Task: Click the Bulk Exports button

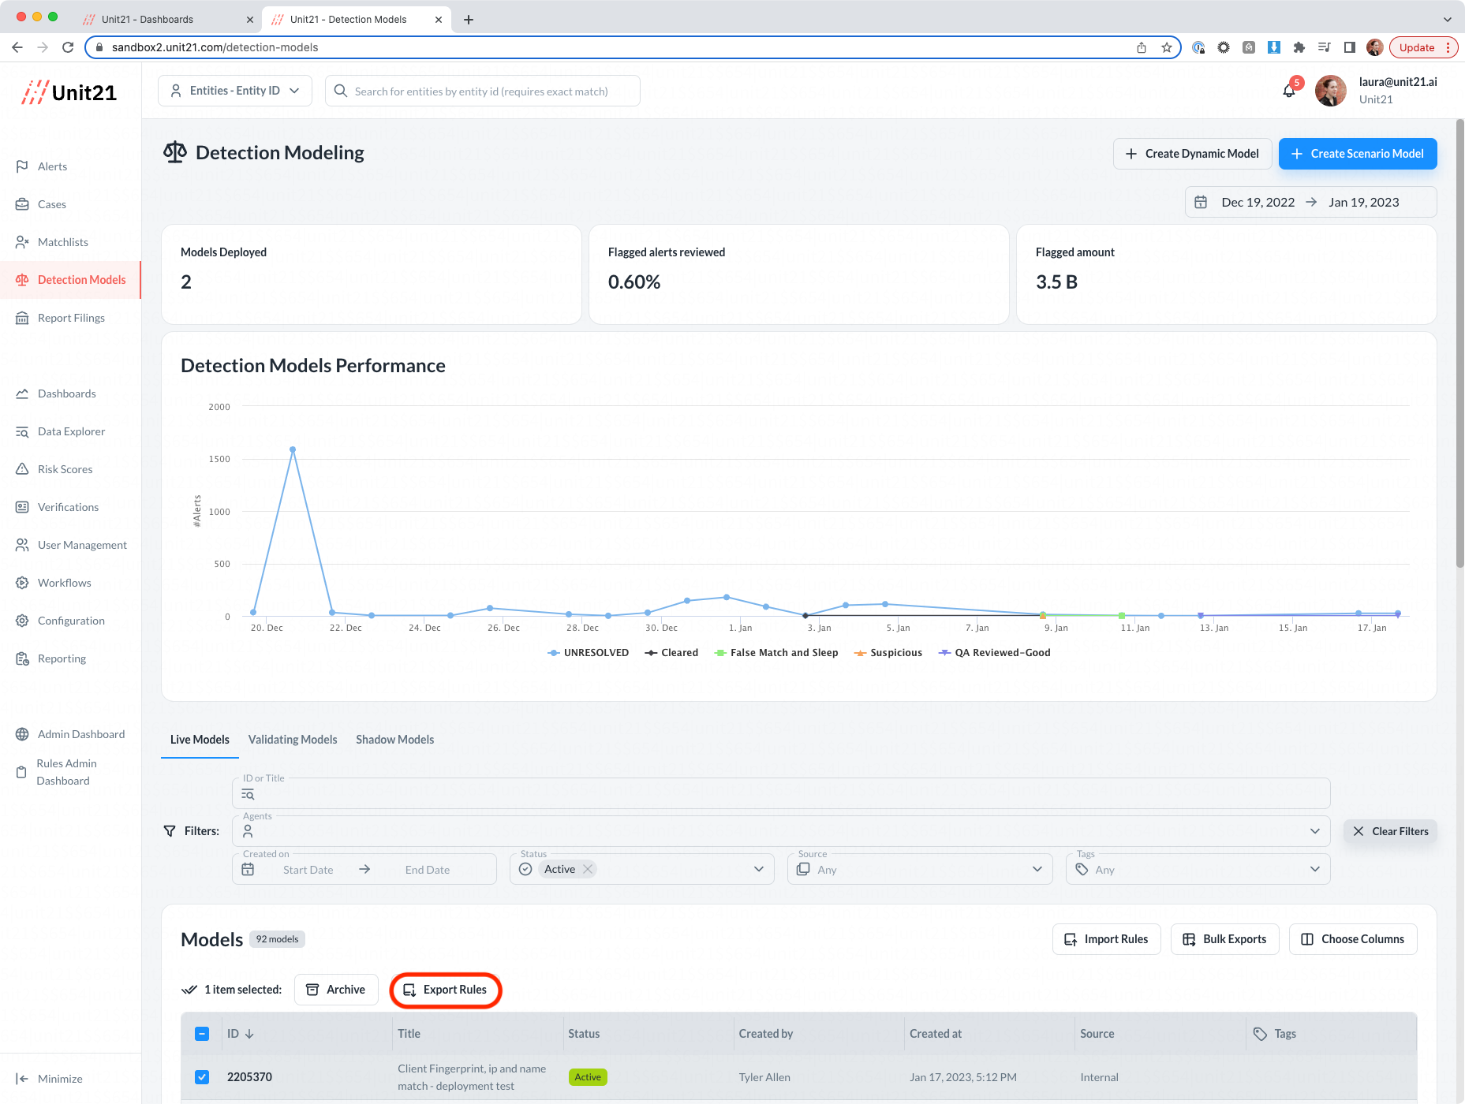Action: [x=1224, y=939]
